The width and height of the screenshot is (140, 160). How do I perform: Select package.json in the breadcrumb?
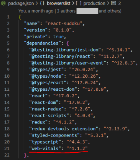click(x=21, y=3)
